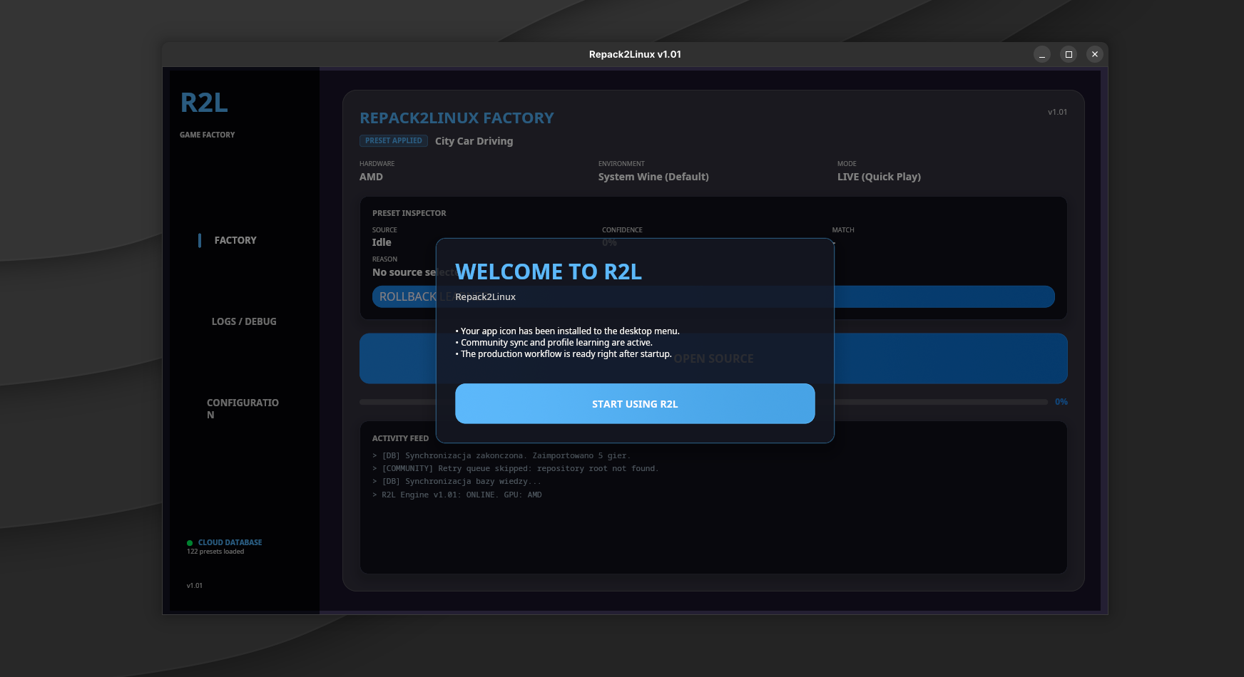Open the CONFIGURATION sidebar section

[243, 408]
